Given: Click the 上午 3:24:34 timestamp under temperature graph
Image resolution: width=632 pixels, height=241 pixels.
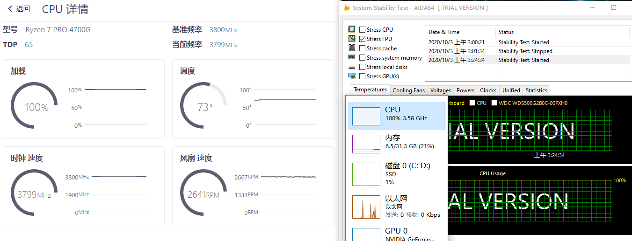Looking at the screenshot, I should click(x=549, y=155).
